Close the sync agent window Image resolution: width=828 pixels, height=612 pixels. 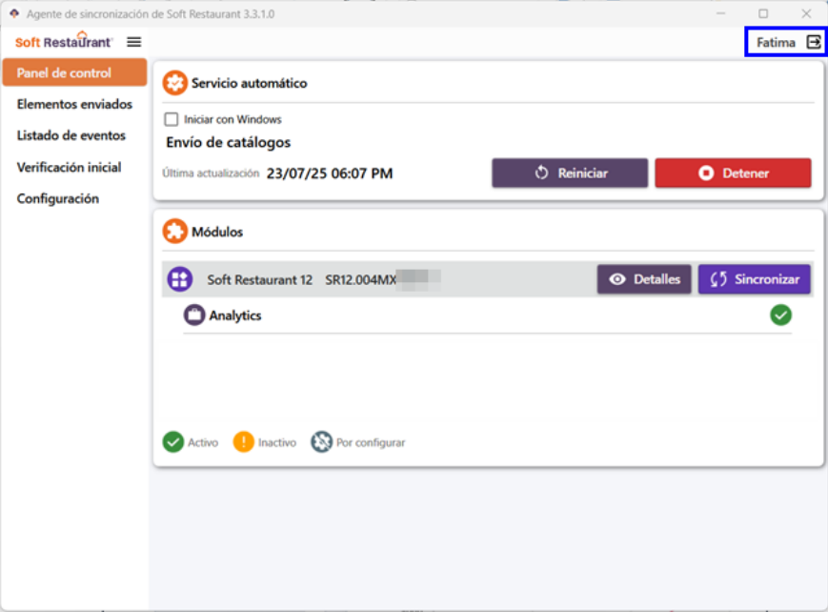click(x=806, y=13)
